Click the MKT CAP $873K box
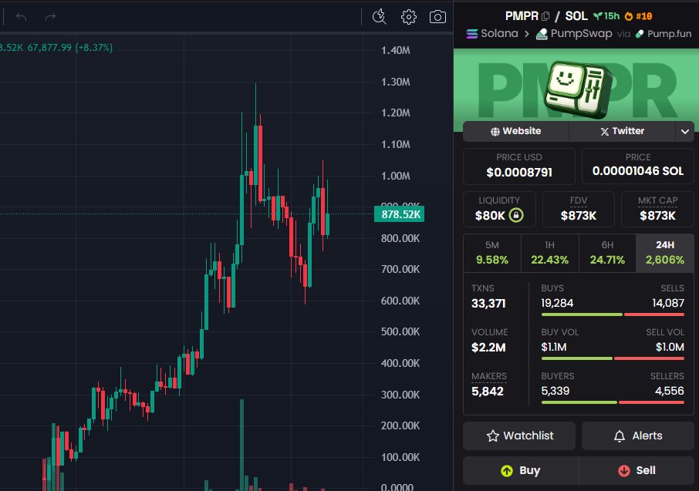The width and height of the screenshot is (699, 491). [x=657, y=210]
